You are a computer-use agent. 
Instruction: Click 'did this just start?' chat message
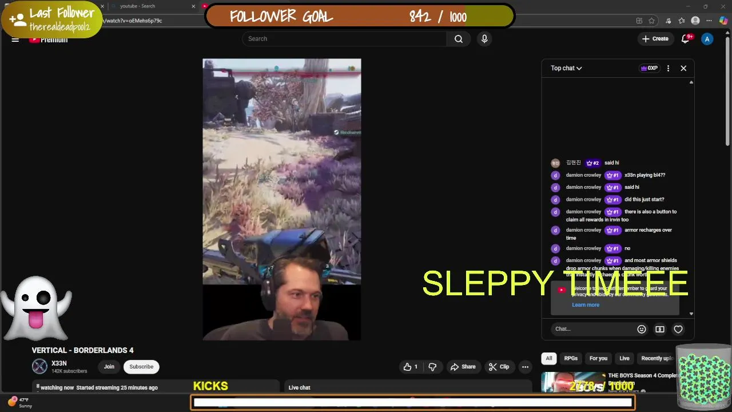click(x=644, y=200)
